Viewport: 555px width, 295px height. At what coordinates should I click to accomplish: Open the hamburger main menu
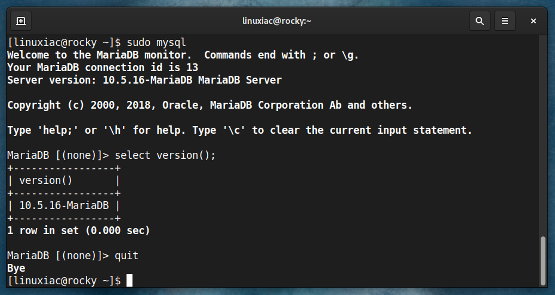click(x=505, y=21)
